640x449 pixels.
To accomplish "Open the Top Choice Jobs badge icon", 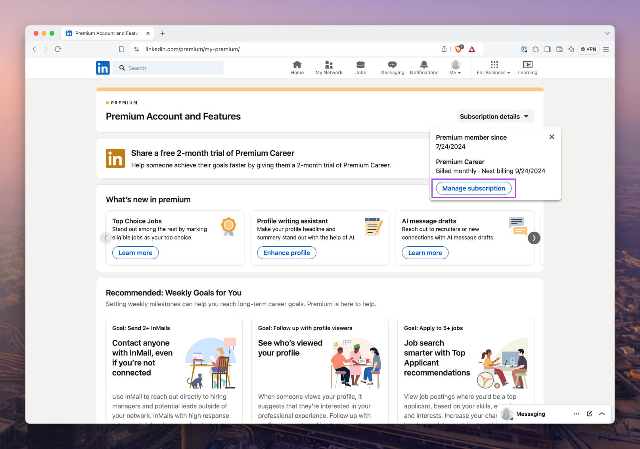I will [x=228, y=226].
